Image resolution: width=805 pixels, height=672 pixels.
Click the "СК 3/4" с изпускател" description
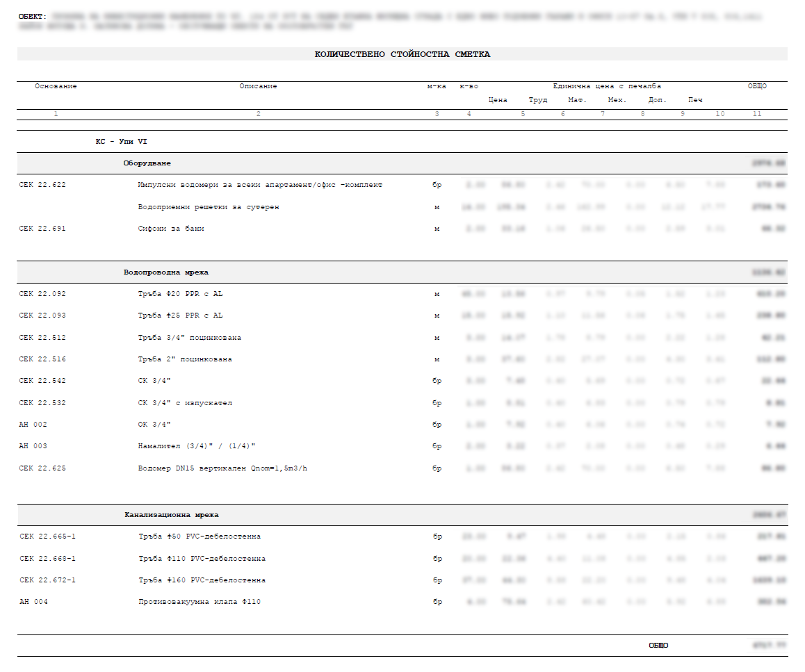coord(185,403)
